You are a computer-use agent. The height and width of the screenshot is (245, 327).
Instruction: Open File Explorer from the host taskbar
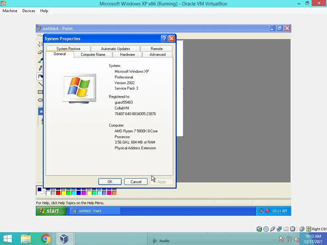tap(26, 239)
